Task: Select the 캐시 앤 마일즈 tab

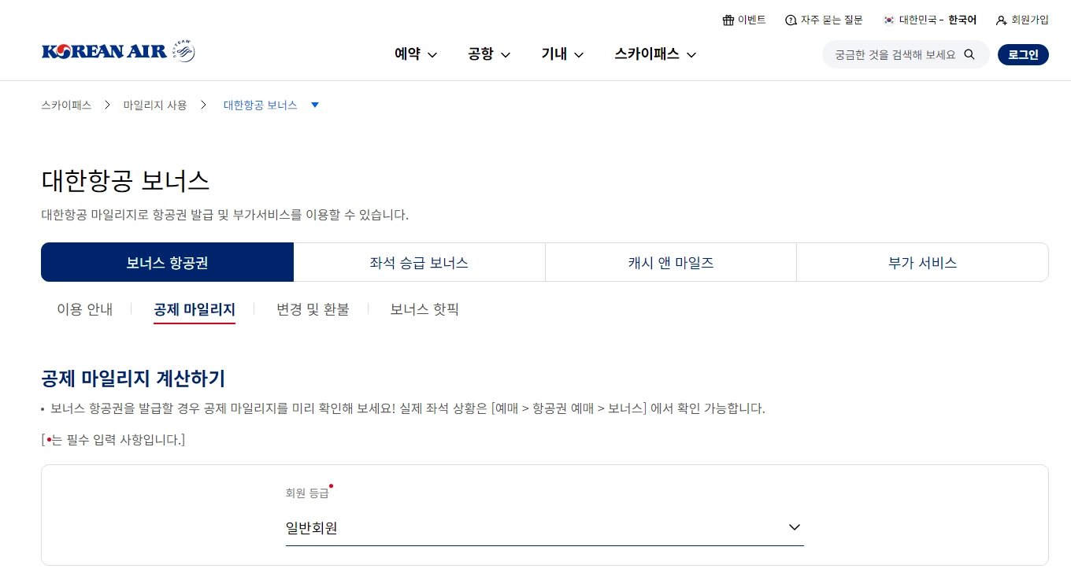Action: pos(670,262)
